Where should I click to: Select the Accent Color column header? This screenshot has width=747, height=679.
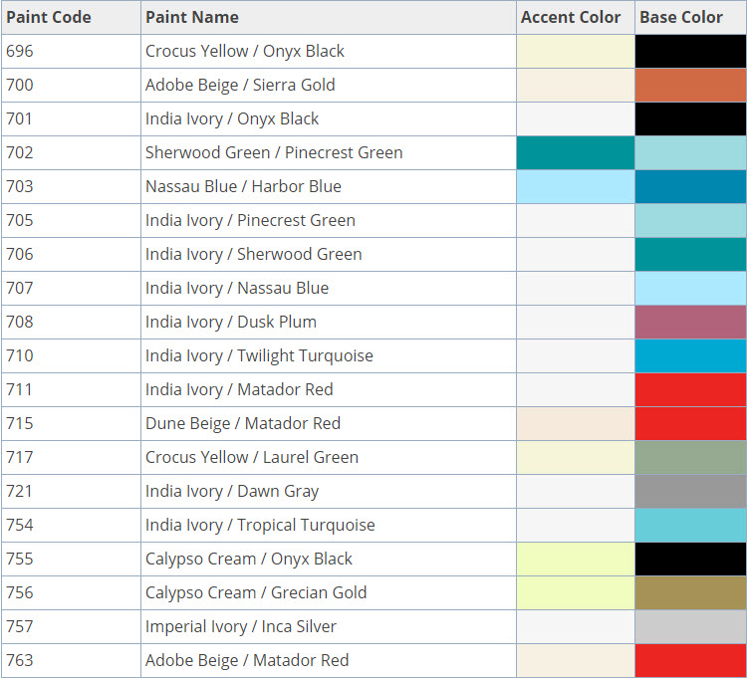click(571, 17)
